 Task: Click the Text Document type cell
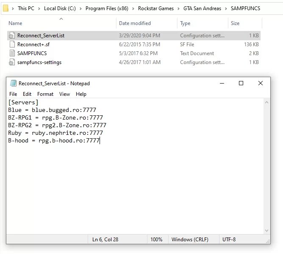point(197,53)
